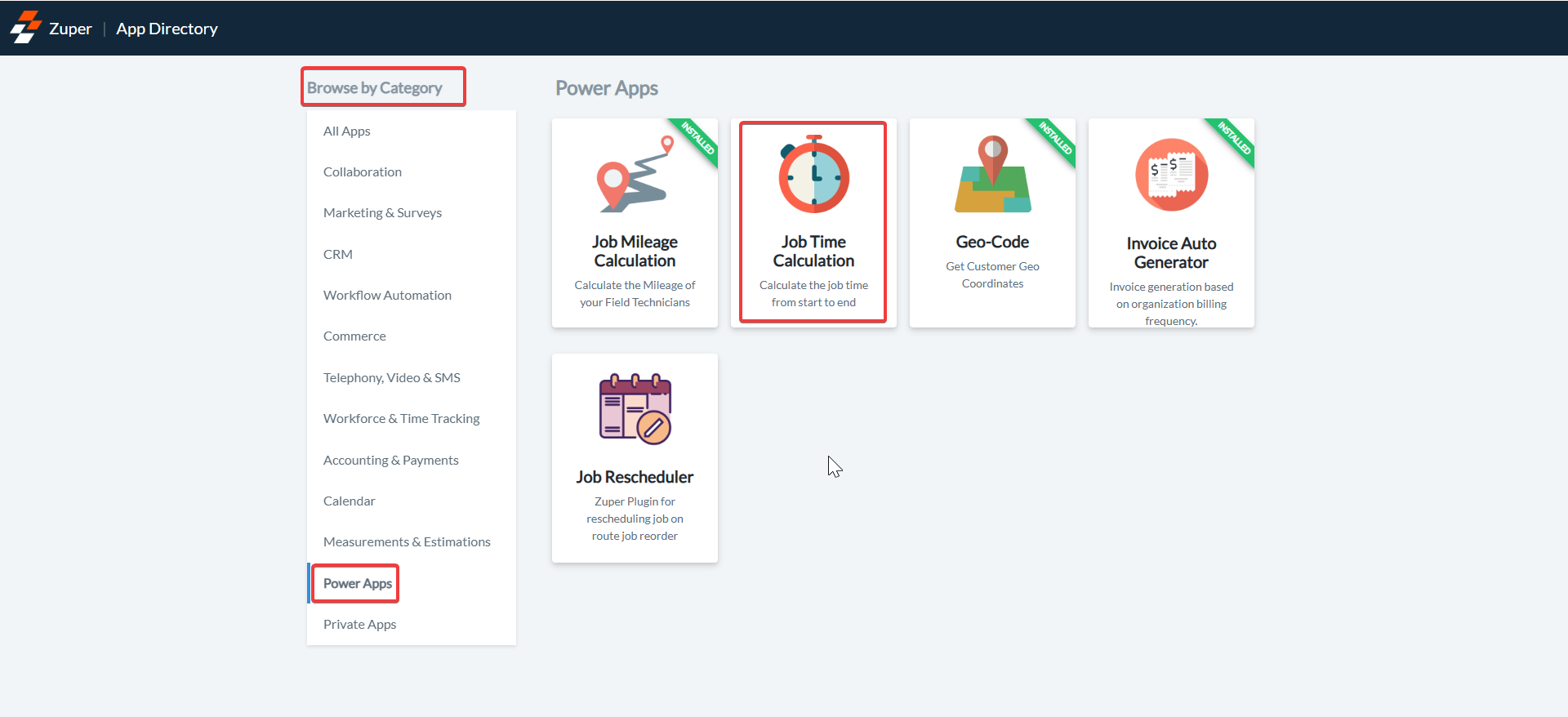Open Marketing & Surveys category
The width and height of the screenshot is (1568, 717).
point(412,212)
